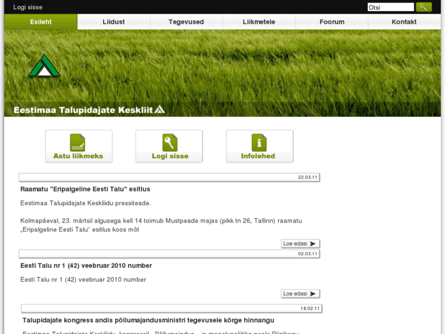
Task: Click Loe edasi under Eripalgeline Eesti Talu
Action: coord(301,244)
